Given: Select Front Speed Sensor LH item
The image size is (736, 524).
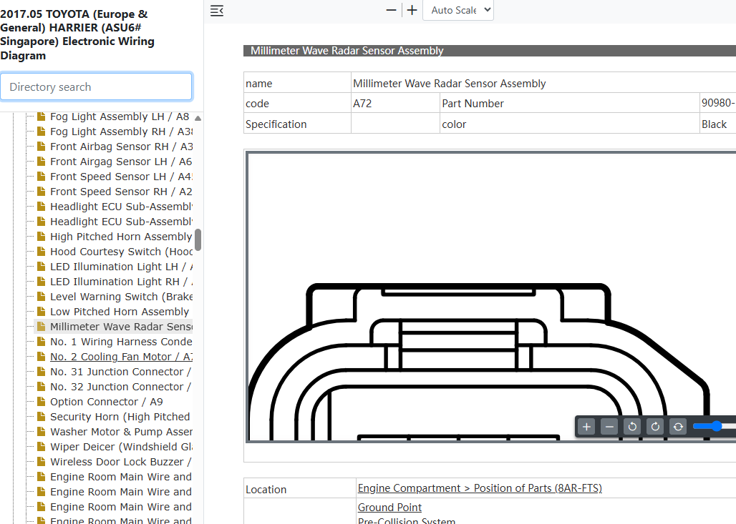Looking at the screenshot, I should [x=121, y=177].
